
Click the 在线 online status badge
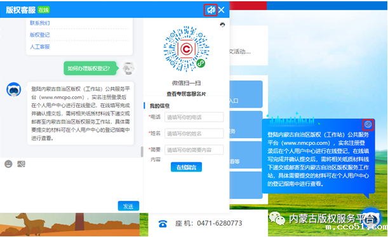pyautogui.click(x=44, y=10)
